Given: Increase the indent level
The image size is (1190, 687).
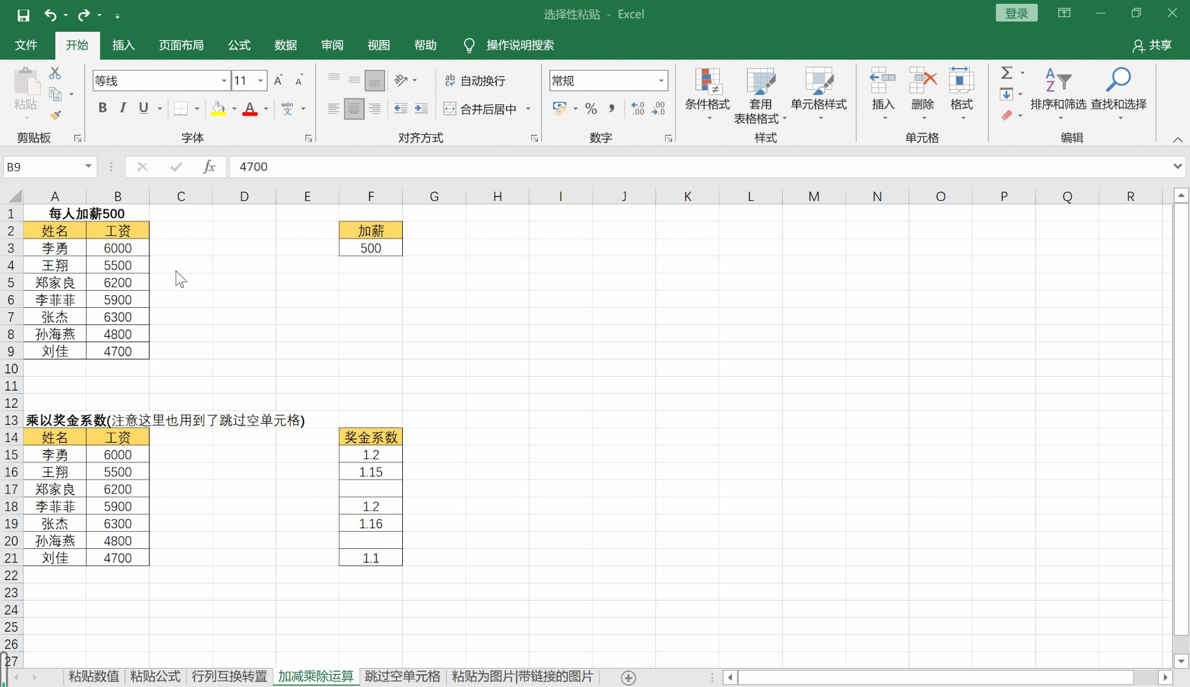Looking at the screenshot, I should pyautogui.click(x=421, y=109).
